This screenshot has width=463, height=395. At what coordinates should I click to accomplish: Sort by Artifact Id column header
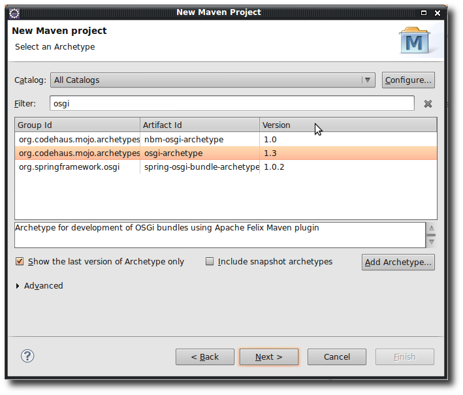tap(199, 125)
